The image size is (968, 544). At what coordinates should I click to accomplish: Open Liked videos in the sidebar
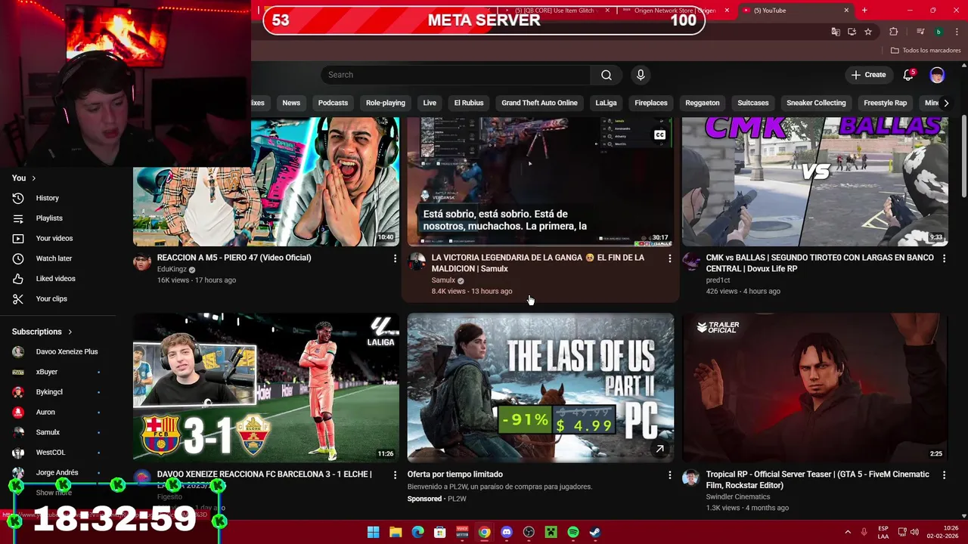[55, 279]
